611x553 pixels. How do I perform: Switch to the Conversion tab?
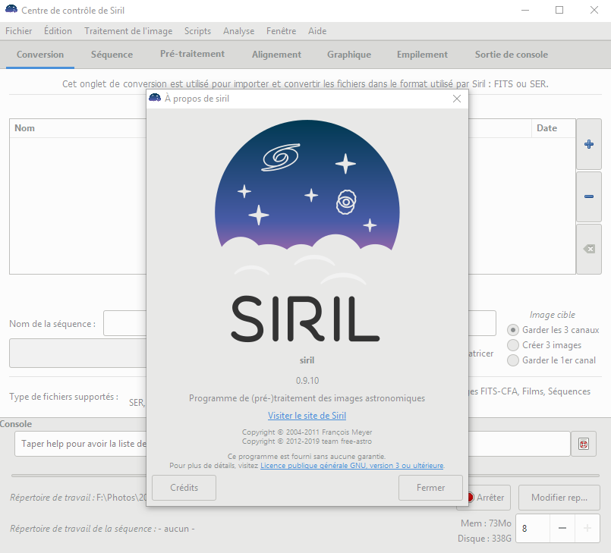pos(40,55)
